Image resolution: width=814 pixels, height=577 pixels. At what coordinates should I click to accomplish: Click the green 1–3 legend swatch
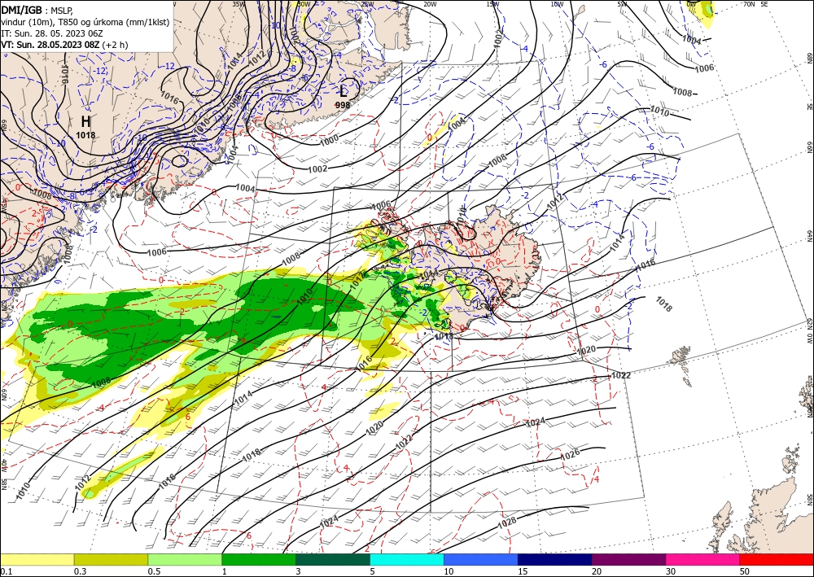click(x=259, y=560)
